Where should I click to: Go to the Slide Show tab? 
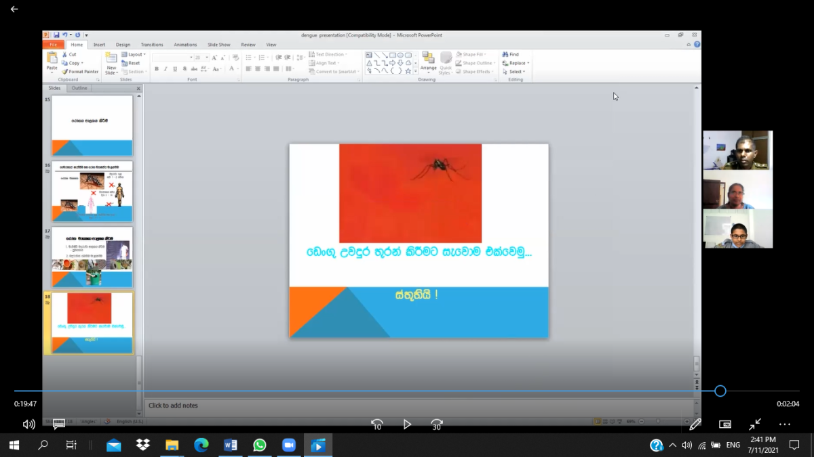tap(220, 45)
